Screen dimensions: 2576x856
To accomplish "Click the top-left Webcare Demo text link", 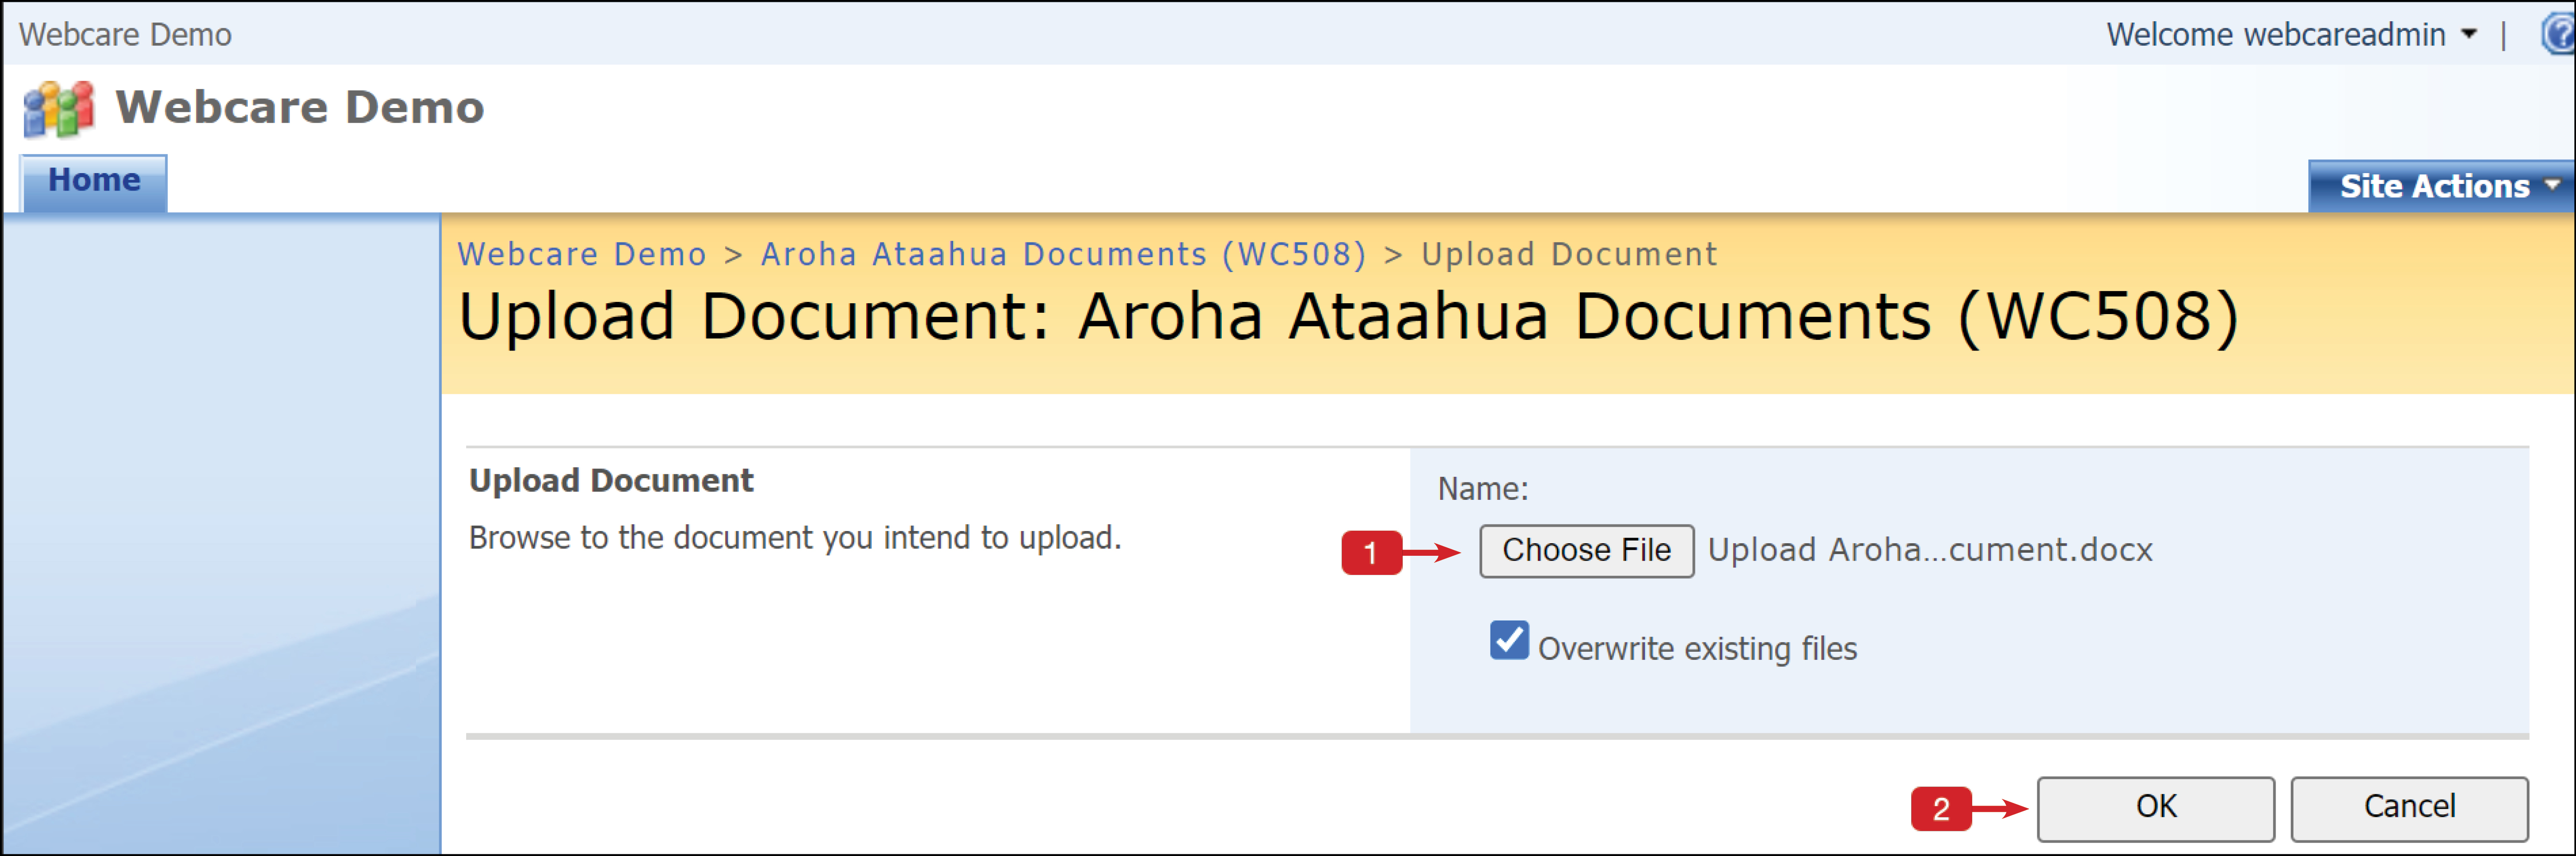I will [x=125, y=35].
